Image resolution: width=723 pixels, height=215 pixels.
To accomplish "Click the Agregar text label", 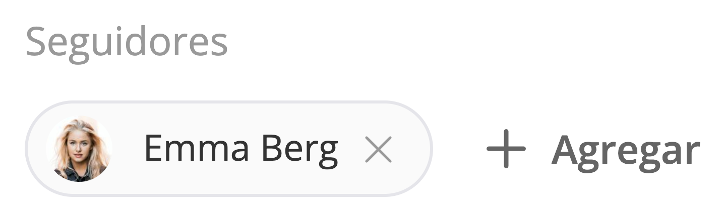I will 625,150.
